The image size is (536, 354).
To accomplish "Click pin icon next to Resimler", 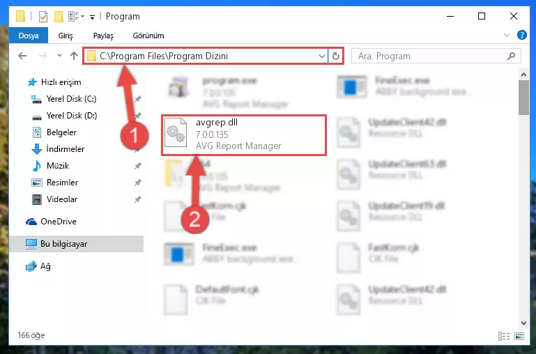I will click(x=138, y=183).
